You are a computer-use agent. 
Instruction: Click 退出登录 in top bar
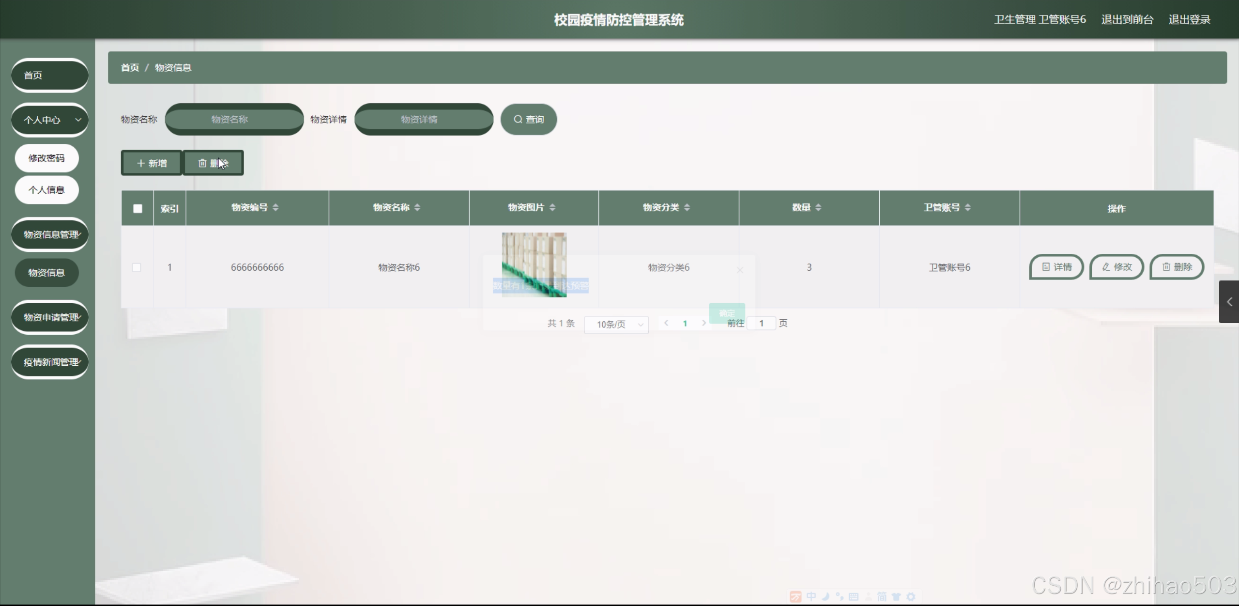(1189, 20)
